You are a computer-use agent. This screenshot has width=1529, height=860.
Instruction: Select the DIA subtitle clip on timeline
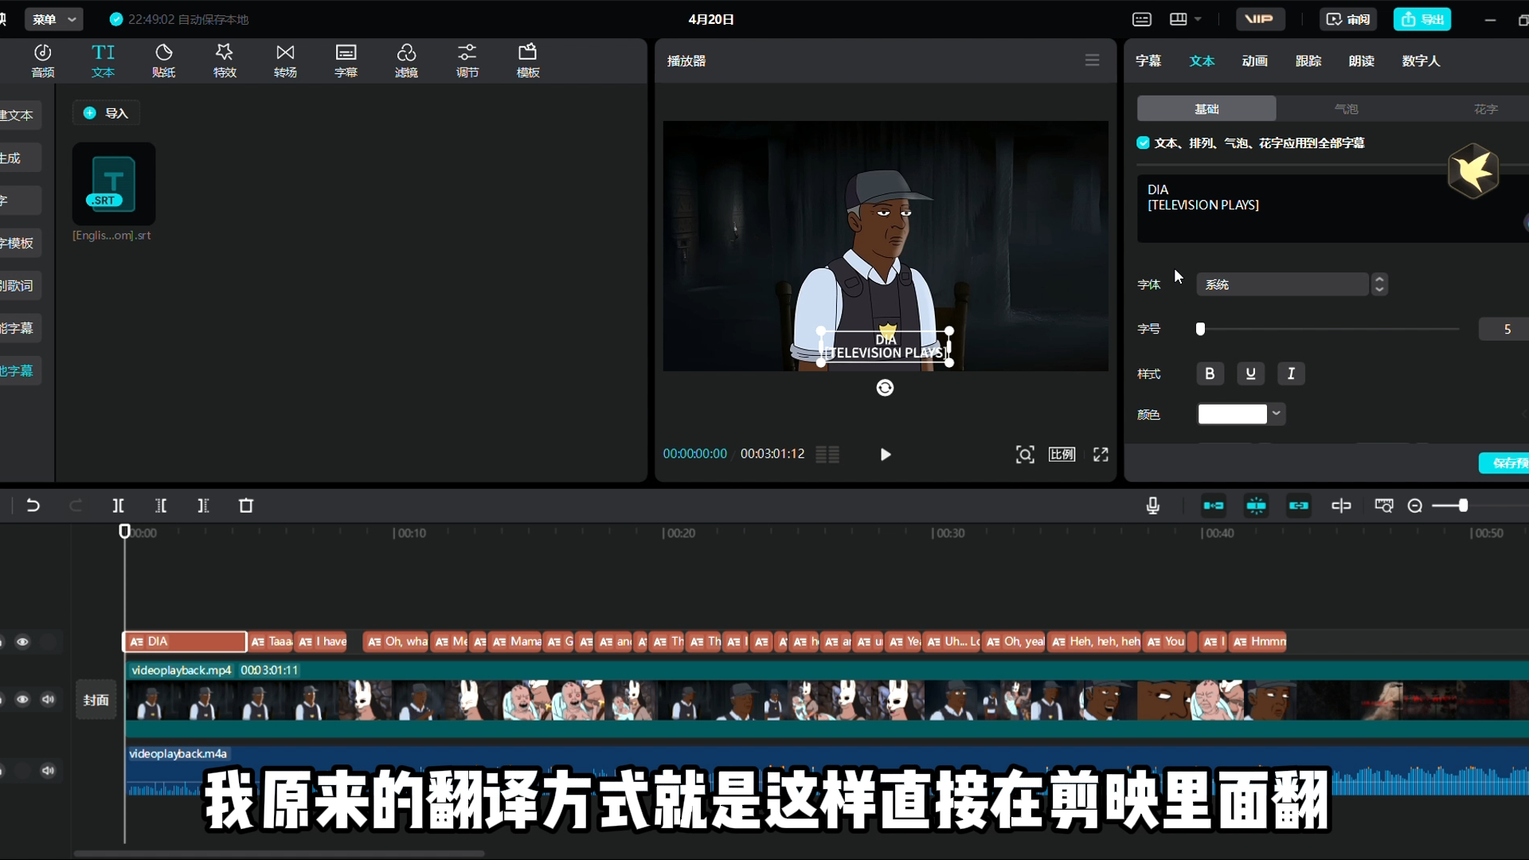coord(185,642)
